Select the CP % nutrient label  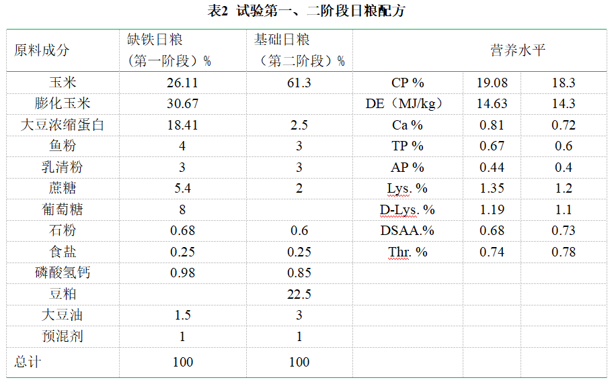pos(408,83)
